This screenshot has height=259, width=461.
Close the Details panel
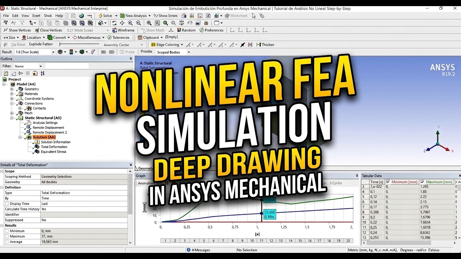tap(131, 165)
